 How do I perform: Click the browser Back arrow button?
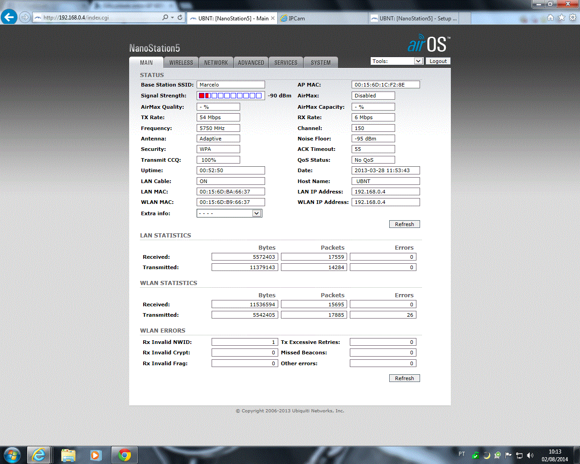9,17
